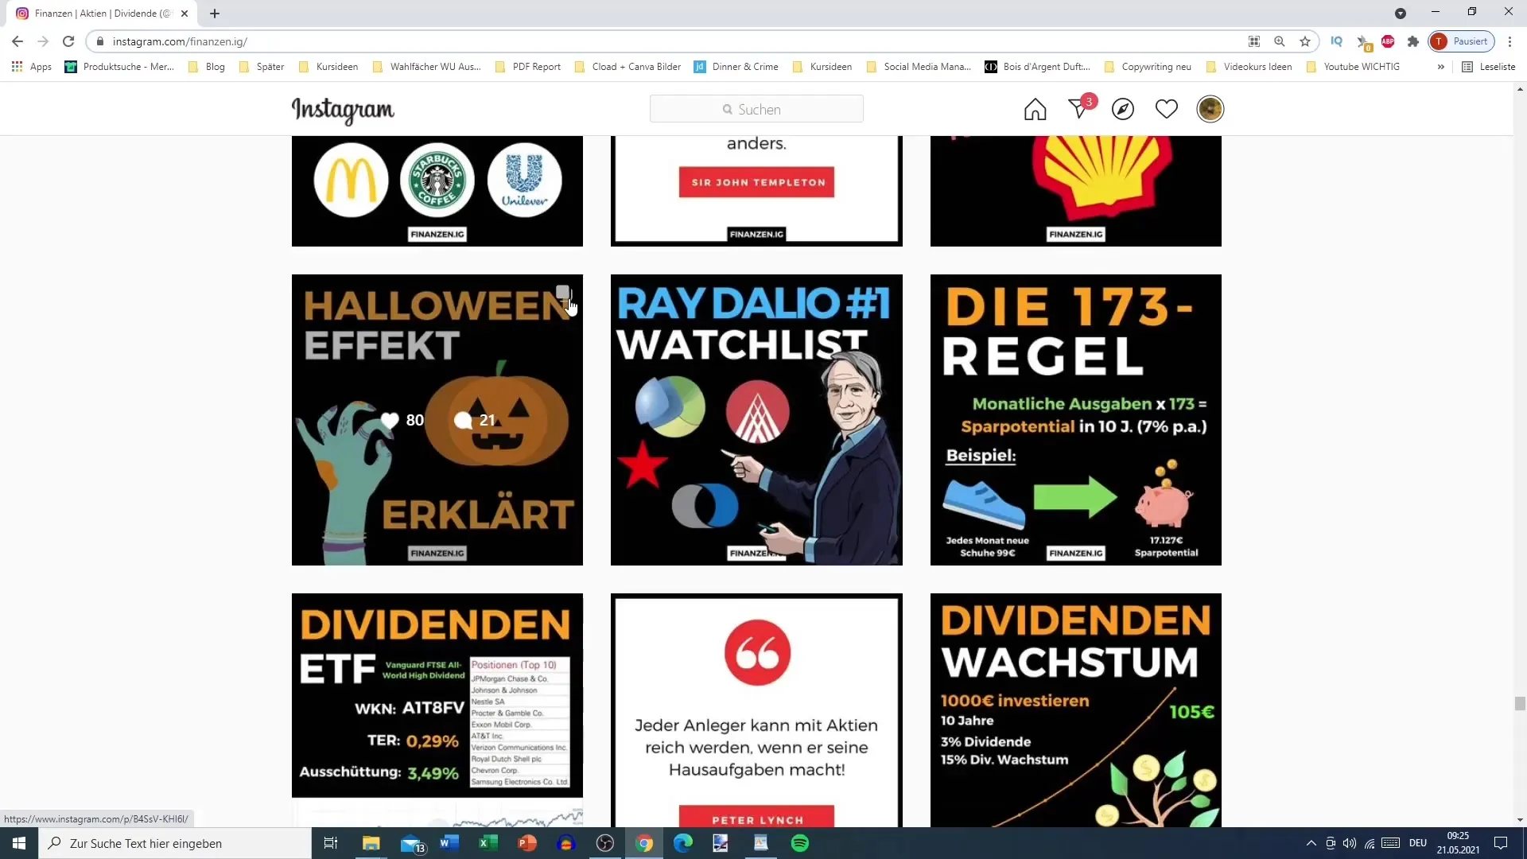The image size is (1527, 859).
Task: Open the IQ extension
Action: coord(1337,41)
